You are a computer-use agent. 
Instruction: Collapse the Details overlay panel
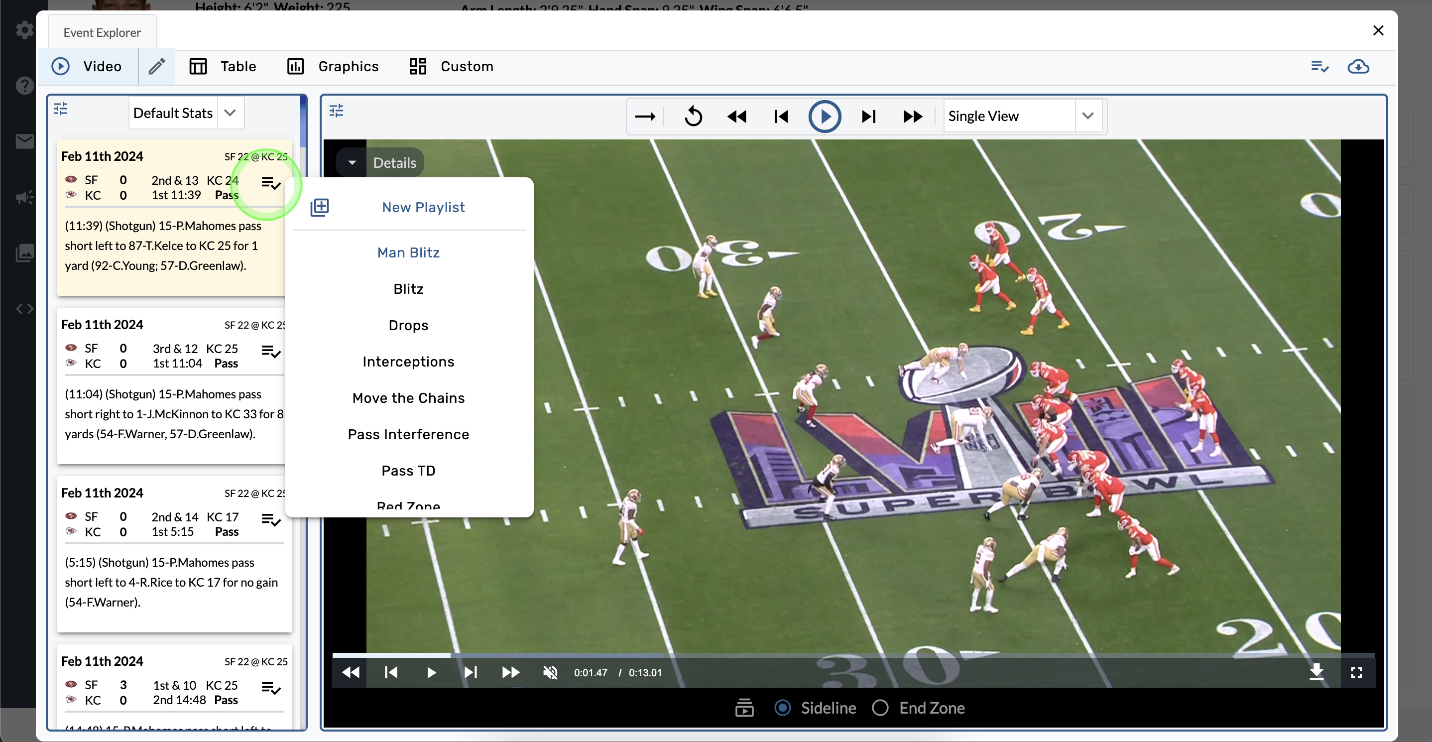pyautogui.click(x=352, y=163)
